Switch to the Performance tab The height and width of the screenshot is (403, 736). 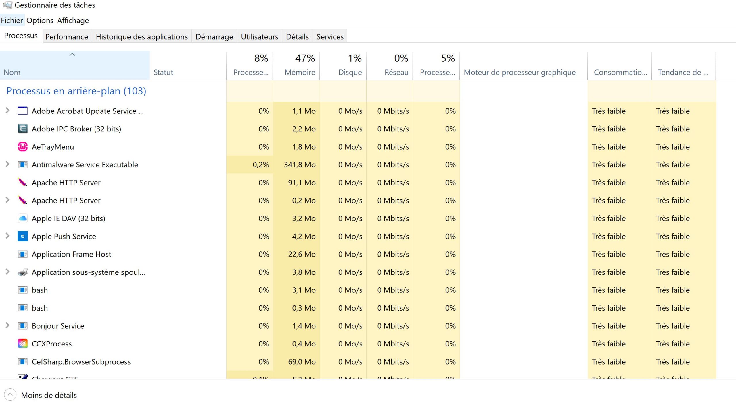coord(67,37)
